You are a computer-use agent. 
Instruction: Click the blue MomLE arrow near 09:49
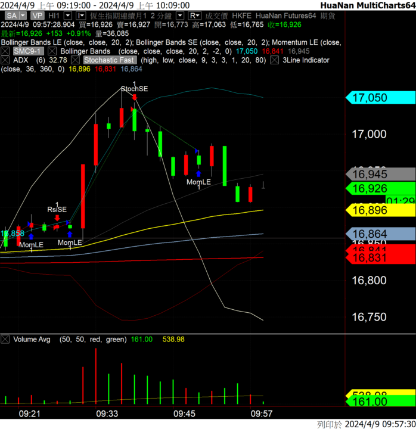[x=198, y=173]
